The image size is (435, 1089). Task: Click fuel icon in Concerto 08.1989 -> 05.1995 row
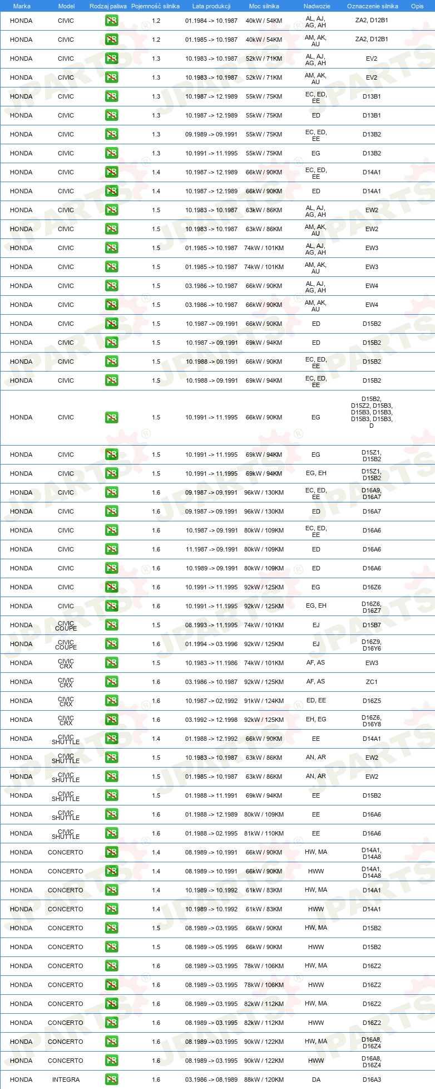[x=111, y=947]
